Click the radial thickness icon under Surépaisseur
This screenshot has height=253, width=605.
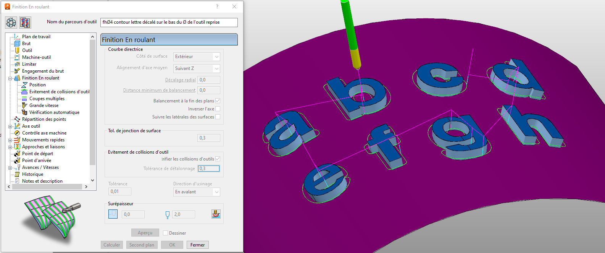click(113, 214)
